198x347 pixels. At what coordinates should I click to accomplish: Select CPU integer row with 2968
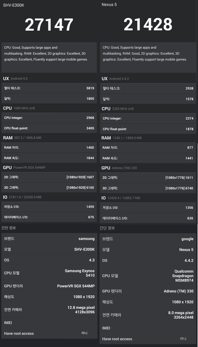tap(49, 118)
